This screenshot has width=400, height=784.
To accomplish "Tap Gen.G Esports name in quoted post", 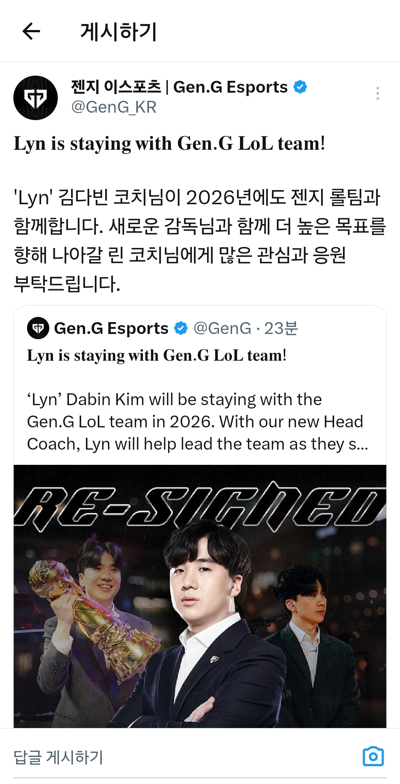I will pyautogui.click(x=111, y=328).
